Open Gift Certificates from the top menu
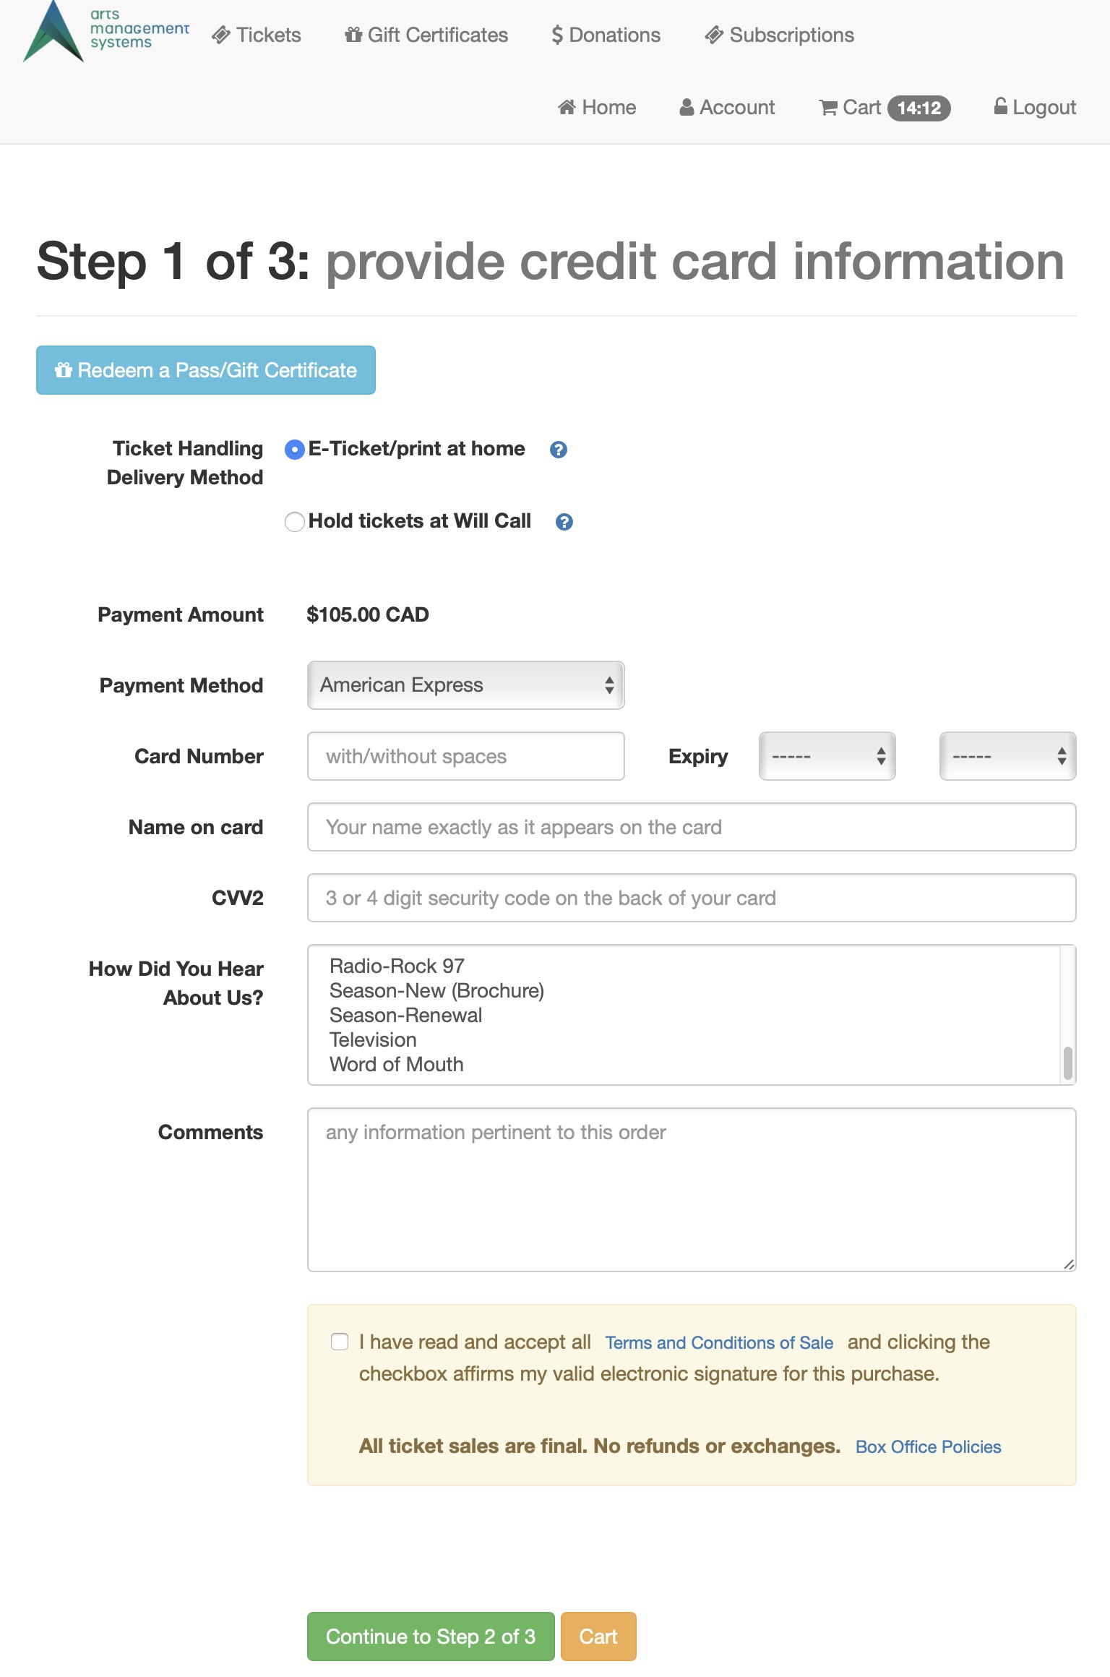This screenshot has height=1677, width=1110. (426, 35)
